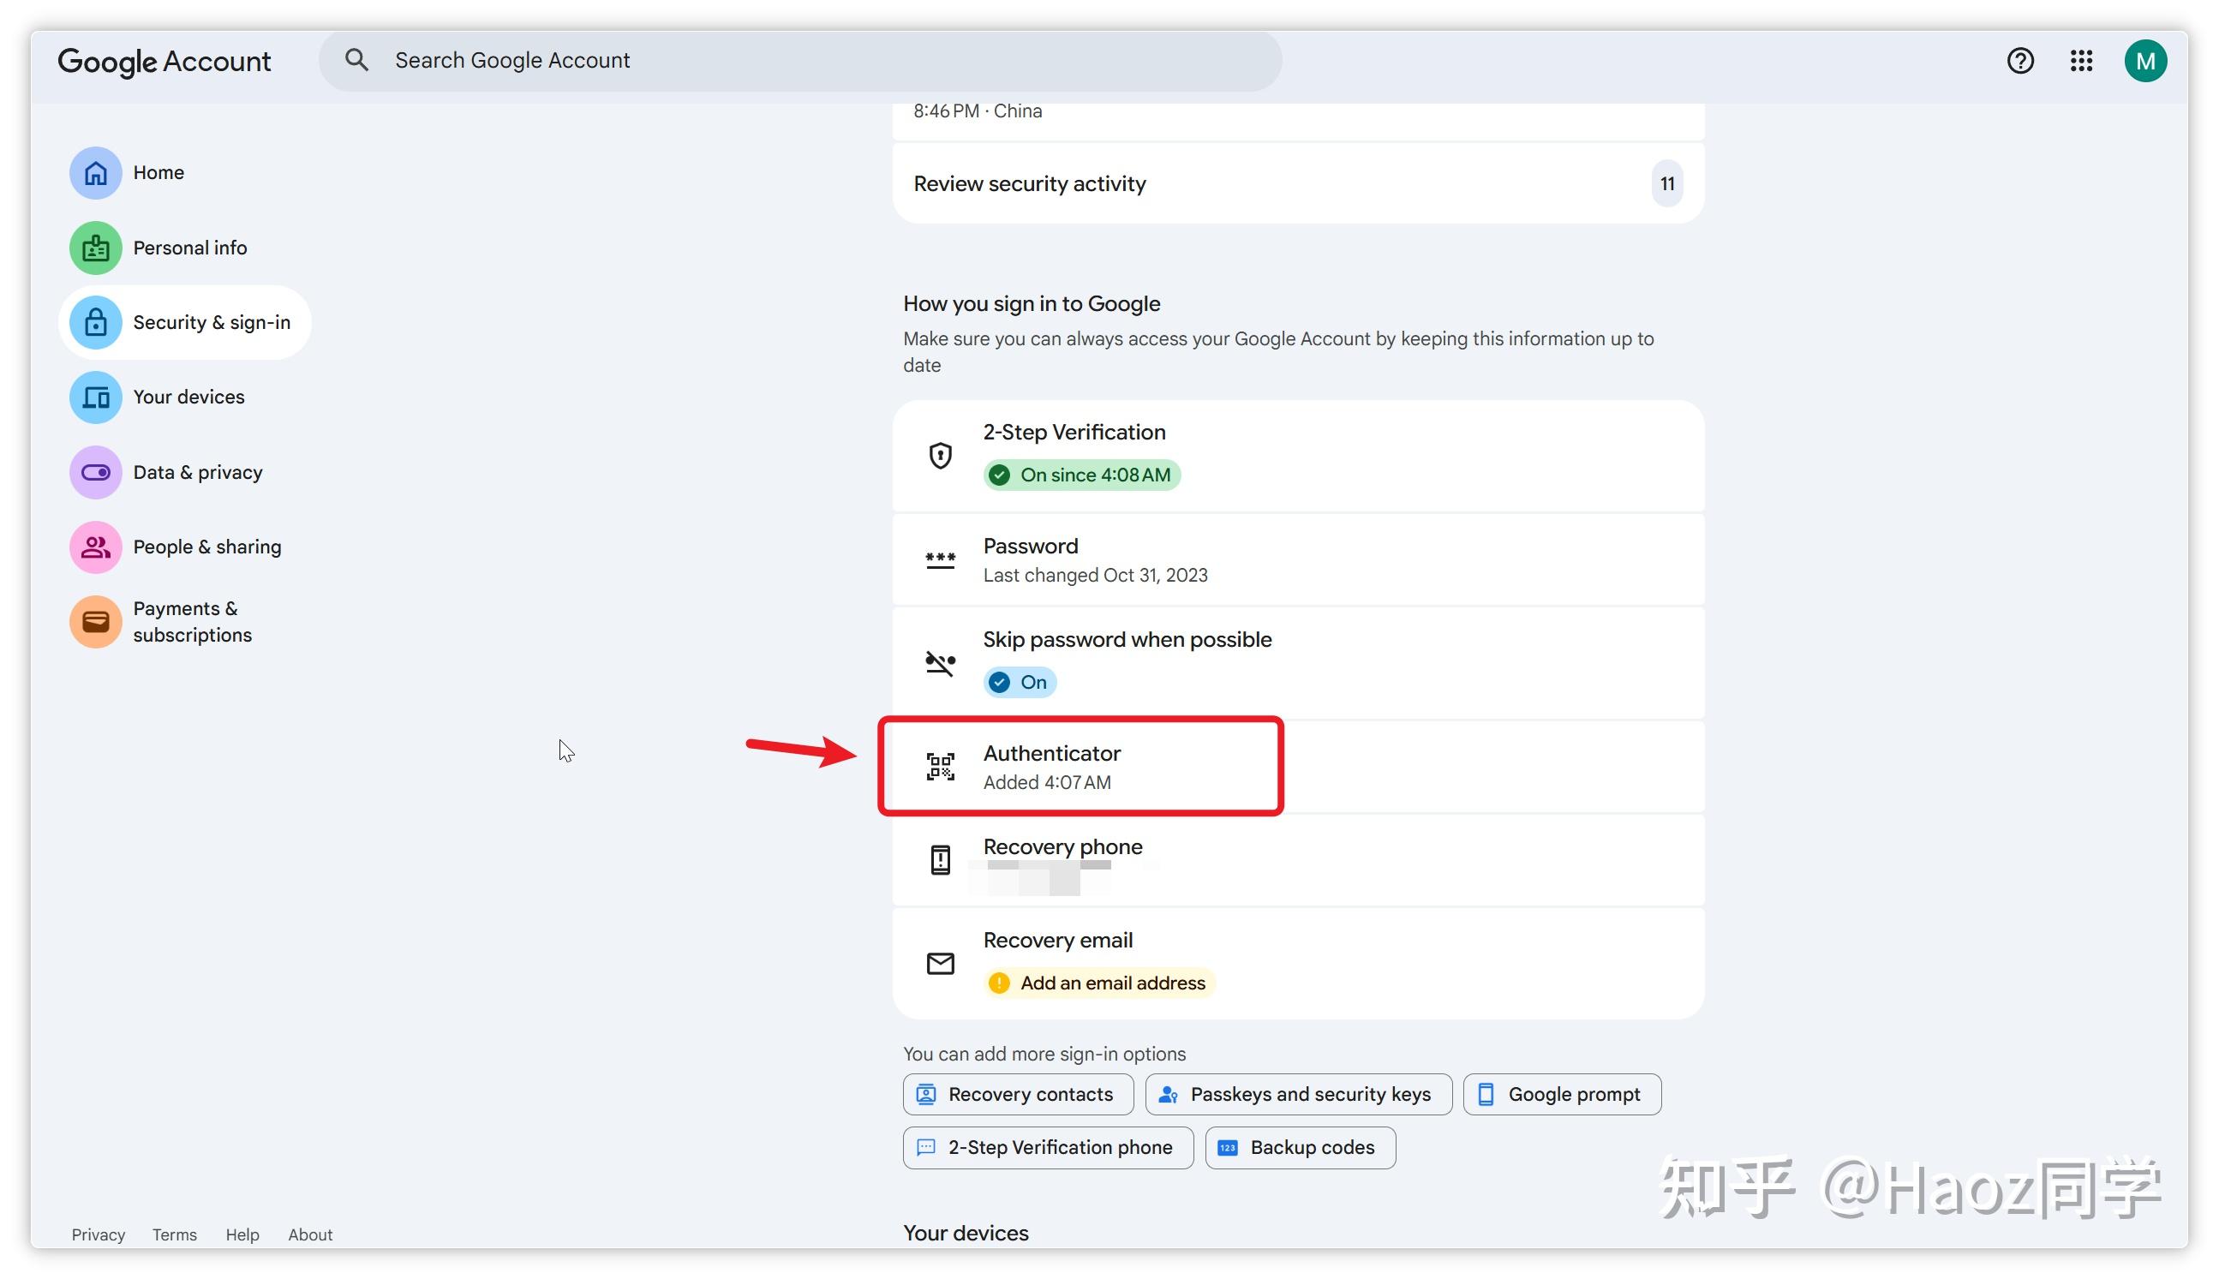Click the Data & privacy icon

(96, 473)
